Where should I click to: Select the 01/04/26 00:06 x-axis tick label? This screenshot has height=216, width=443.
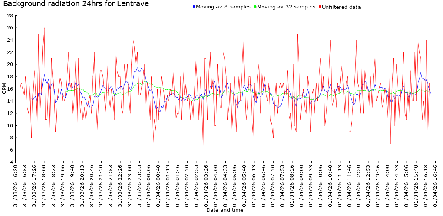(x=149, y=186)
